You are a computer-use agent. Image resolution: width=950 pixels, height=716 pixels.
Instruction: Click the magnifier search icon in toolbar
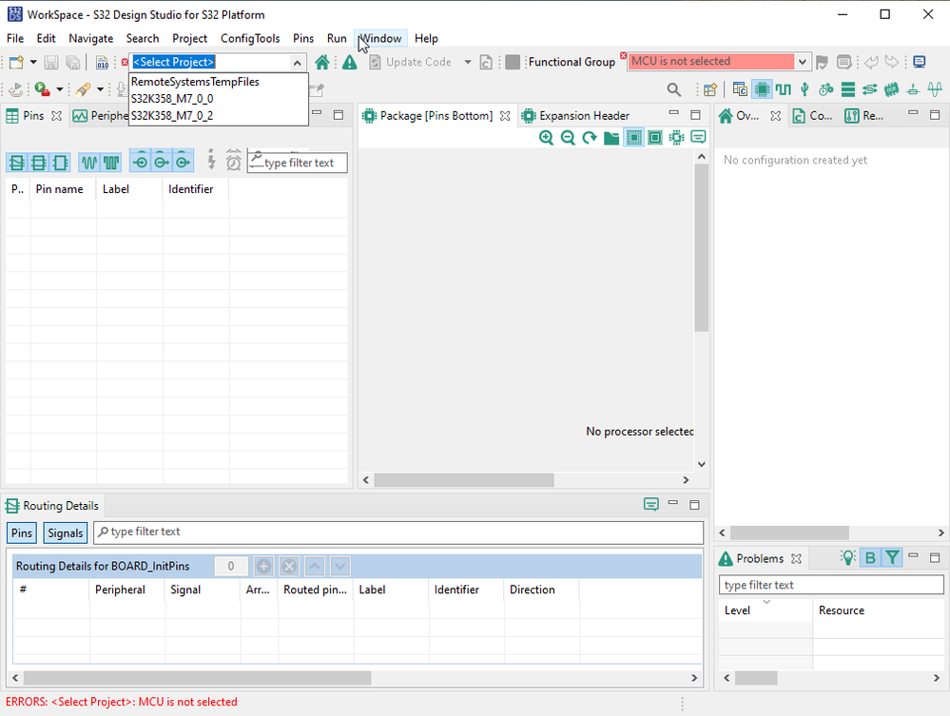point(673,89)
